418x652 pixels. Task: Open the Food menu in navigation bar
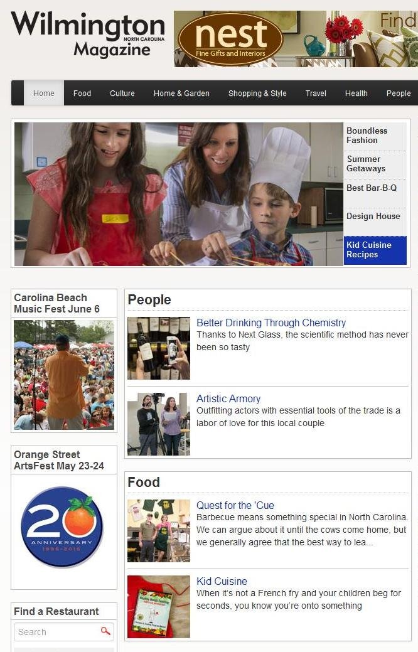point(82,93)
